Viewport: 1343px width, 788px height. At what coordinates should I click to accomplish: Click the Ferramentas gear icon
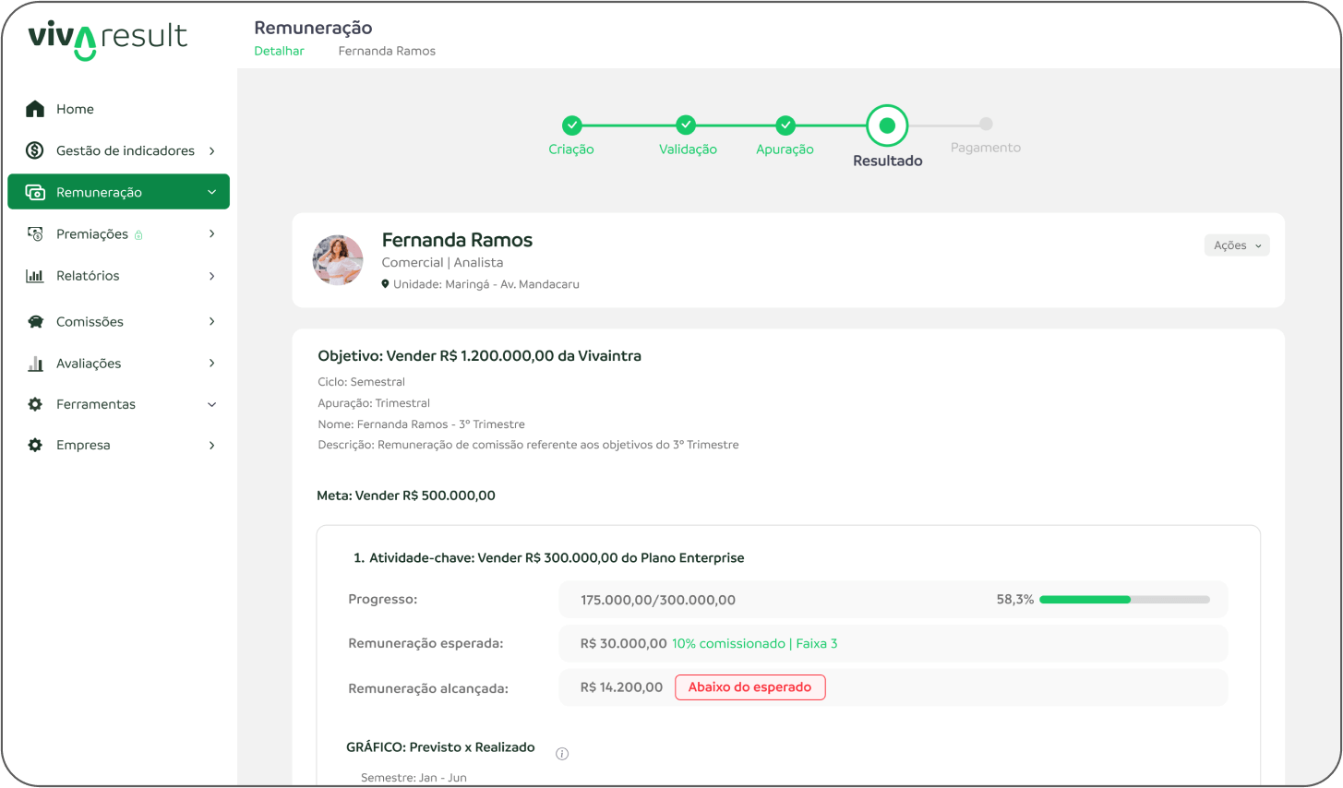(35, 404)
